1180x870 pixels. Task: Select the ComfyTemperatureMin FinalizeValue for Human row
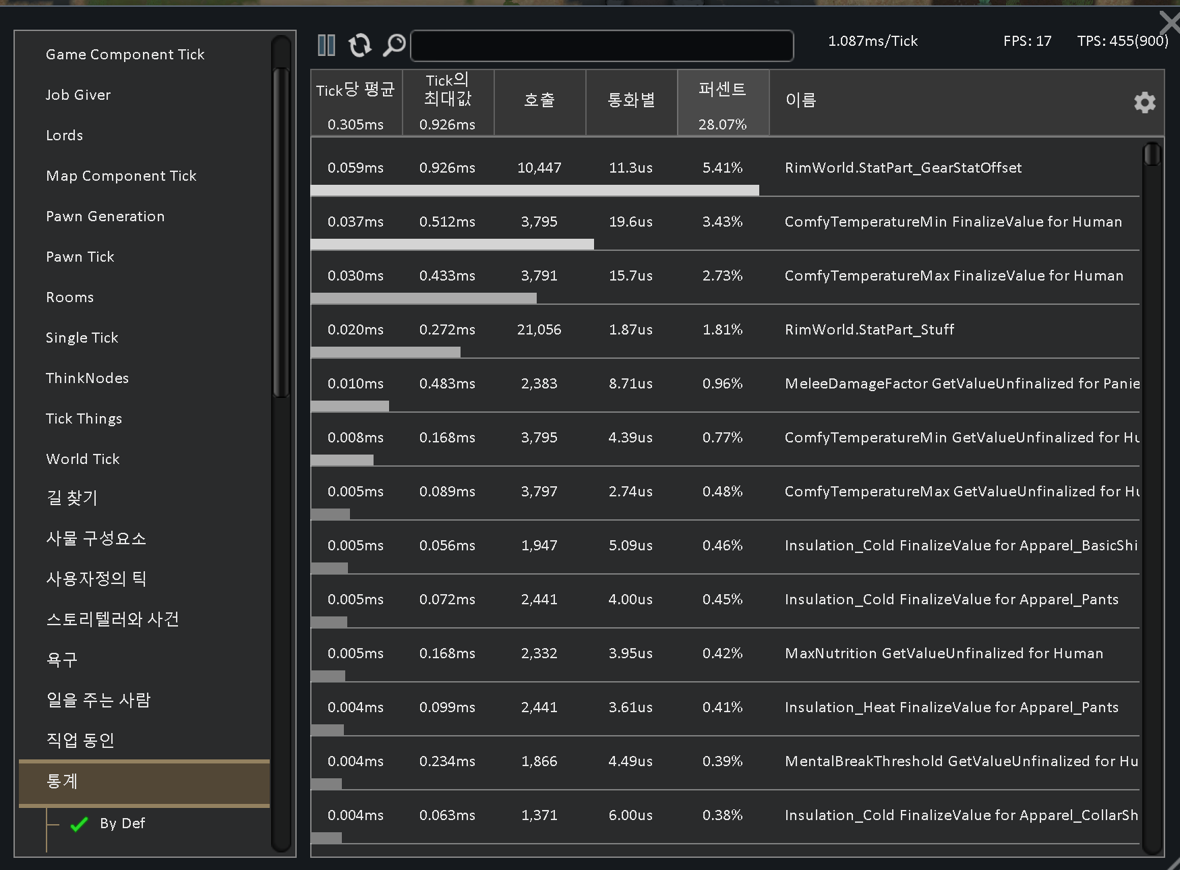pos(725,222)
